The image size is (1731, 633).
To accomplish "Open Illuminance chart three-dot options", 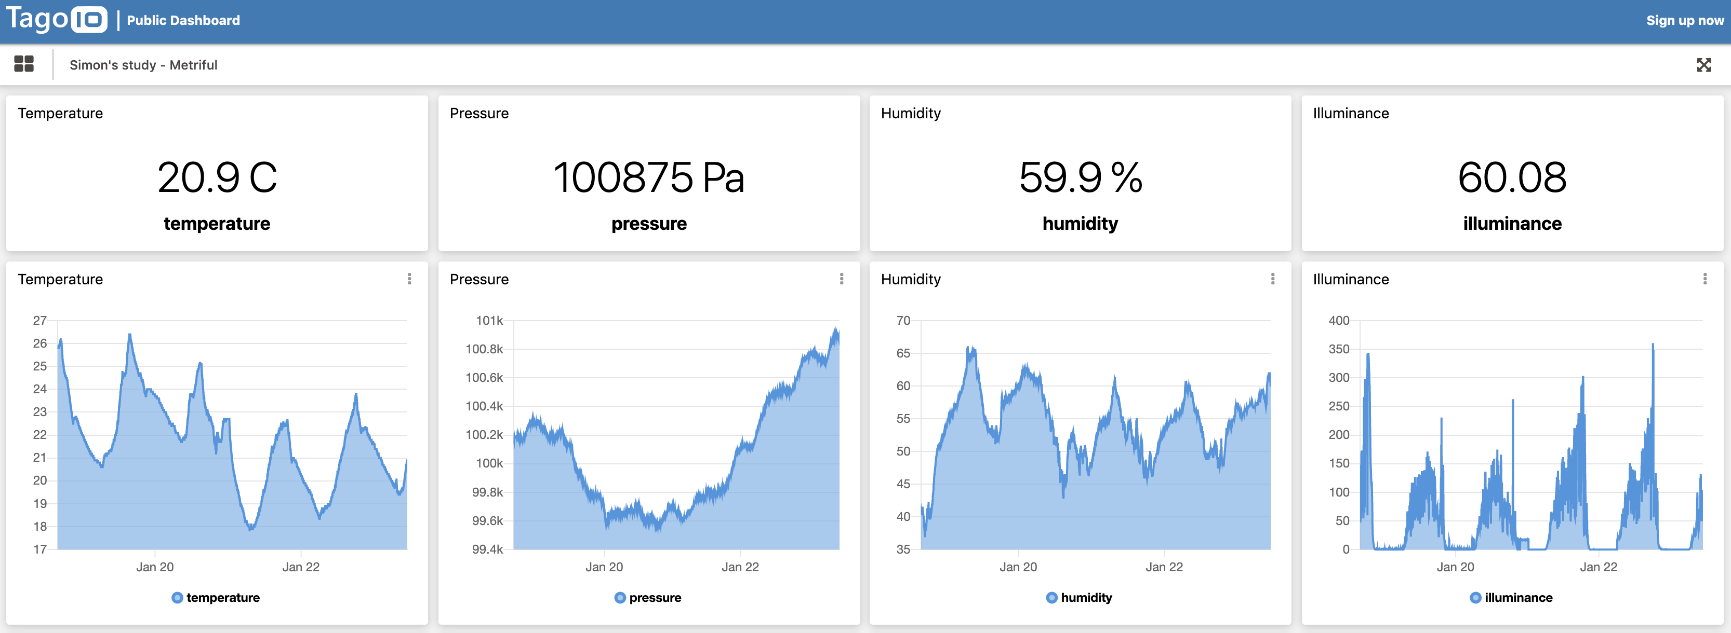I will (1705, 279).
